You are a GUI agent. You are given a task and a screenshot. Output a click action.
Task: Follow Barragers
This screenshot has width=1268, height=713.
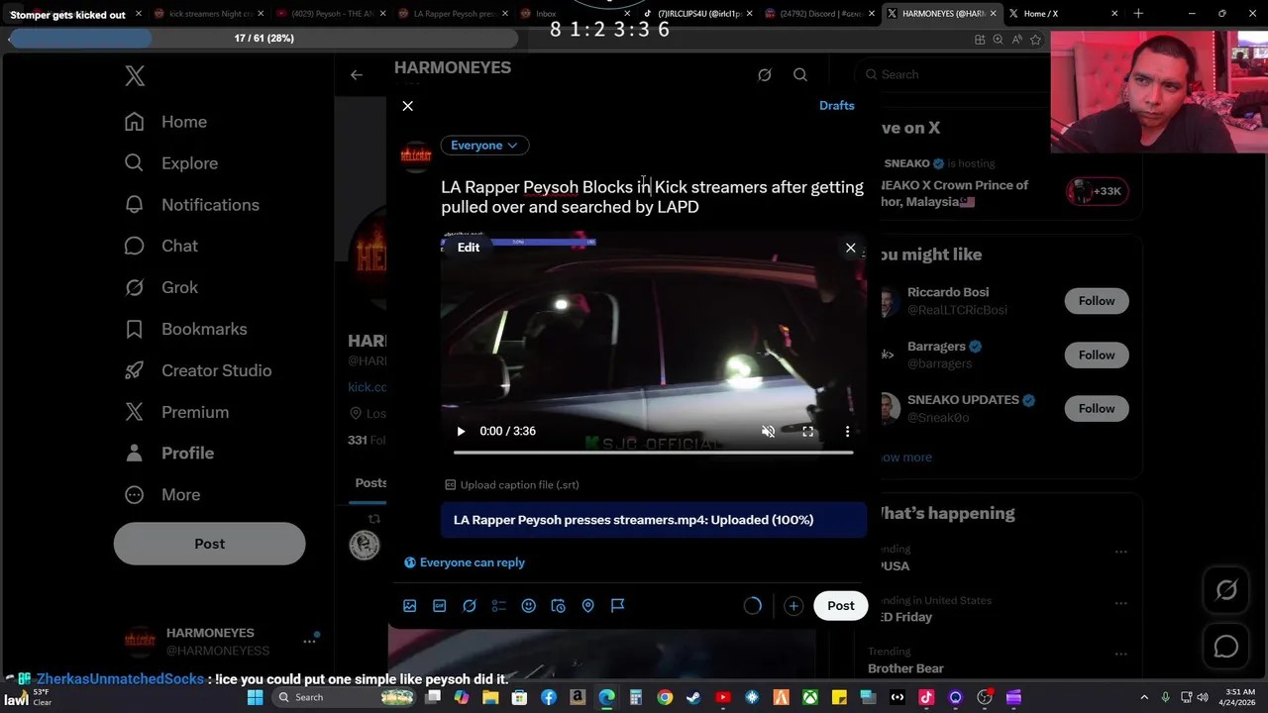click(1097, 355)
